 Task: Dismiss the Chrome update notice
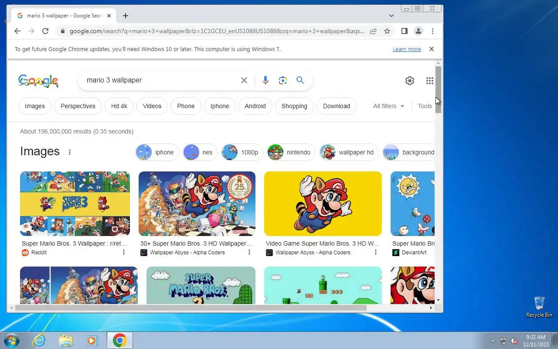click(x=432, y=49)
